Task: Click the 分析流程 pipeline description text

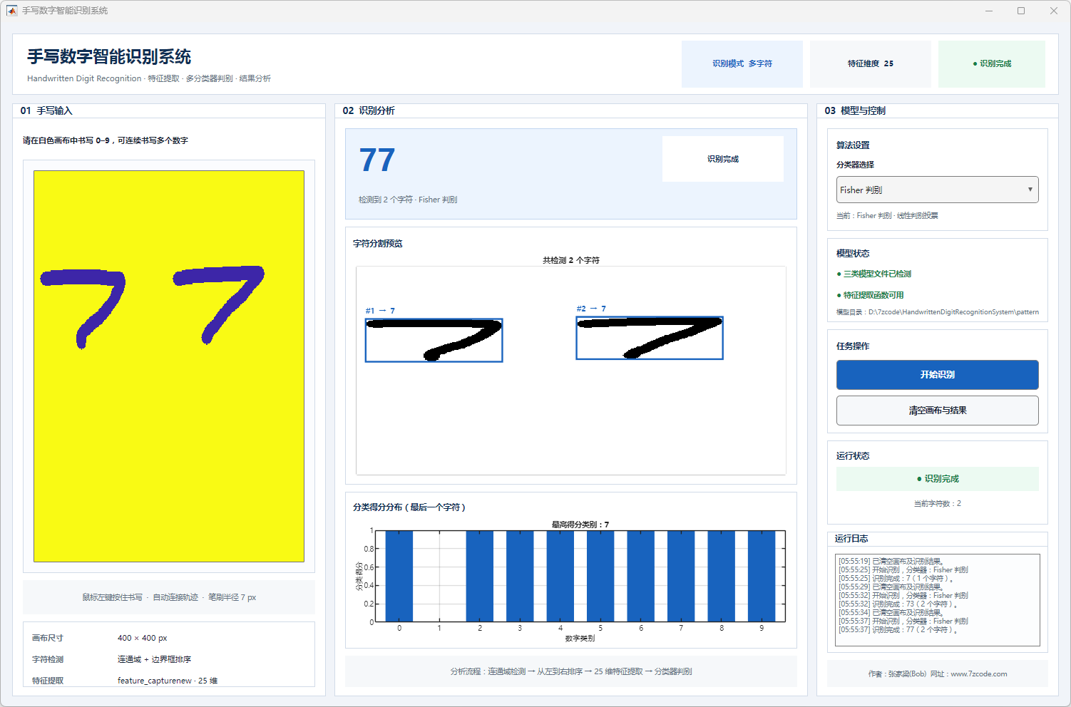Action: click(x=571, y=671)
